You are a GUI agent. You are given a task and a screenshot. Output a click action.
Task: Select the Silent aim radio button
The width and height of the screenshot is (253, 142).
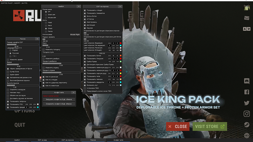pos(46,15)
